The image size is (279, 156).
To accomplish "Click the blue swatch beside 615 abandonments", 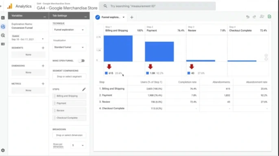I will (106, 73).
